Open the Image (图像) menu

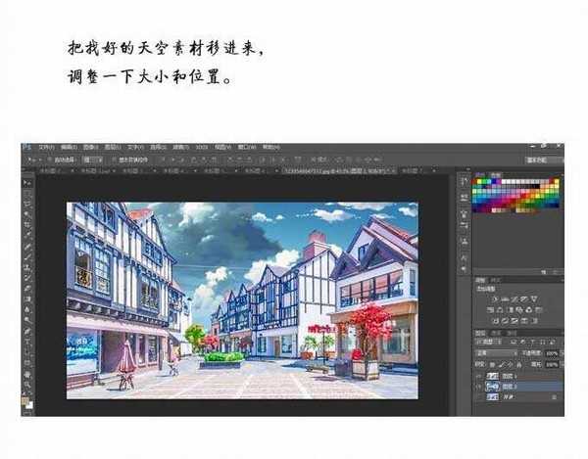89,148
